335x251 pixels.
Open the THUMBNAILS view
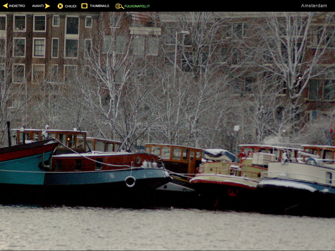pos(99,6)
